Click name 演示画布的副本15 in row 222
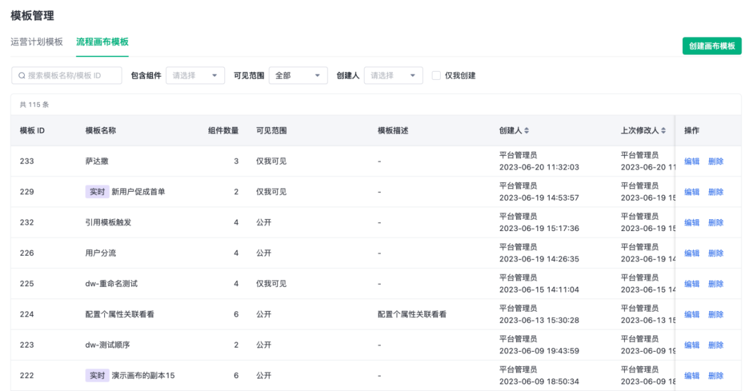This screenshot has height=391, width=745. [x=143, y=375]
